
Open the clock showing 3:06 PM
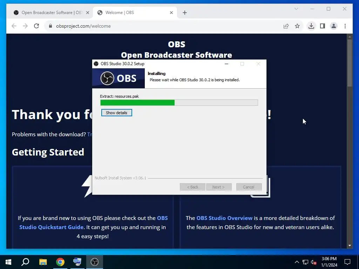pyautogui.click(x=329, y=262)
